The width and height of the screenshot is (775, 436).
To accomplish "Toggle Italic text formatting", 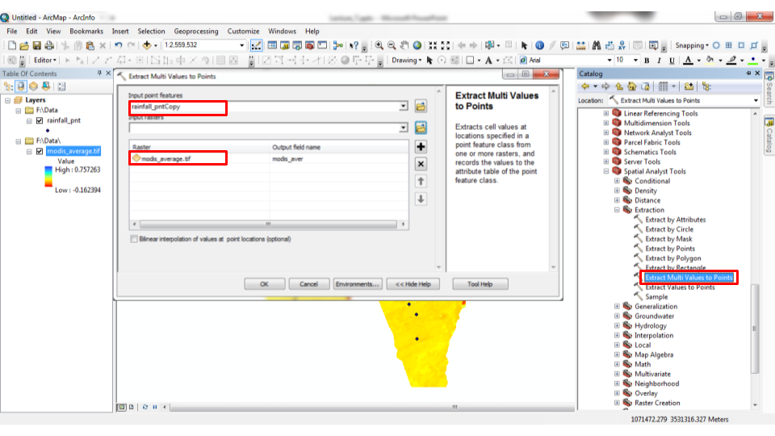I will [659, 61].
